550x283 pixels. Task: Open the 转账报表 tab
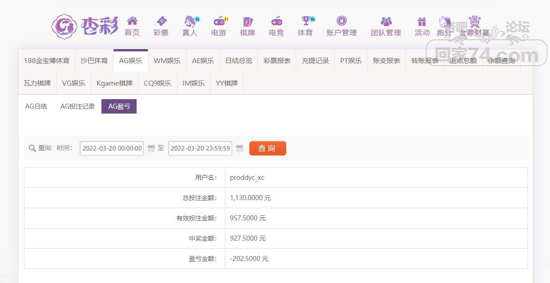point(425,60)
